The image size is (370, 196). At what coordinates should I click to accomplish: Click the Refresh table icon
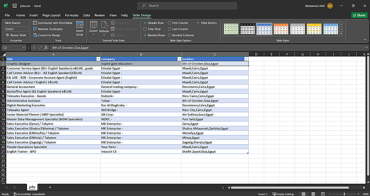coord(104,25)
